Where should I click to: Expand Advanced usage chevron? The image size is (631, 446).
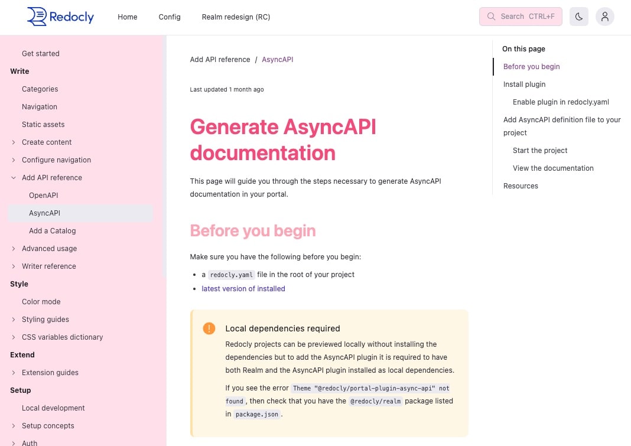point(13,248)
